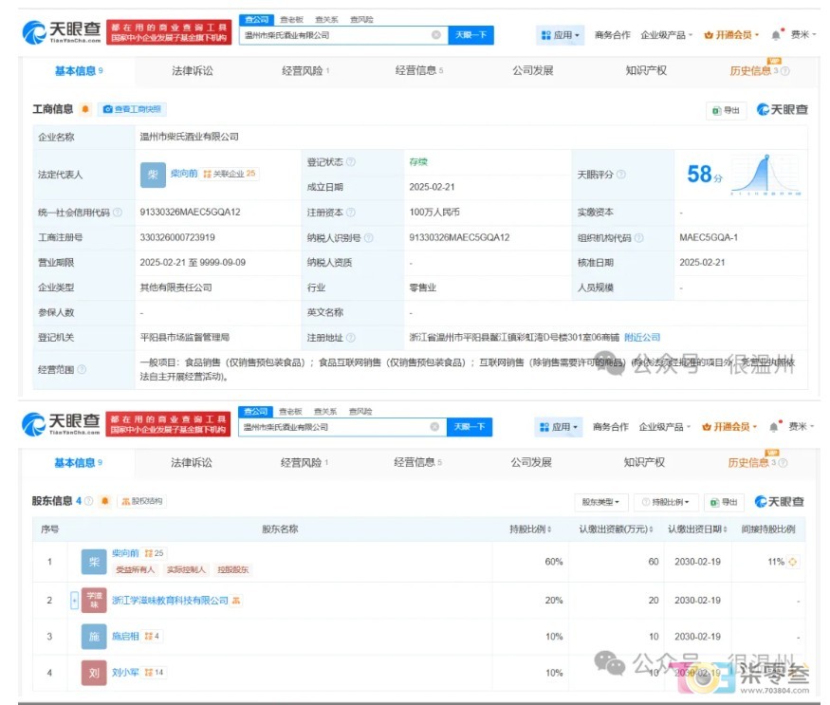Open the related-companies badge 14 beside 刘小军
This screenshot has width=830, height=705.
154,672
